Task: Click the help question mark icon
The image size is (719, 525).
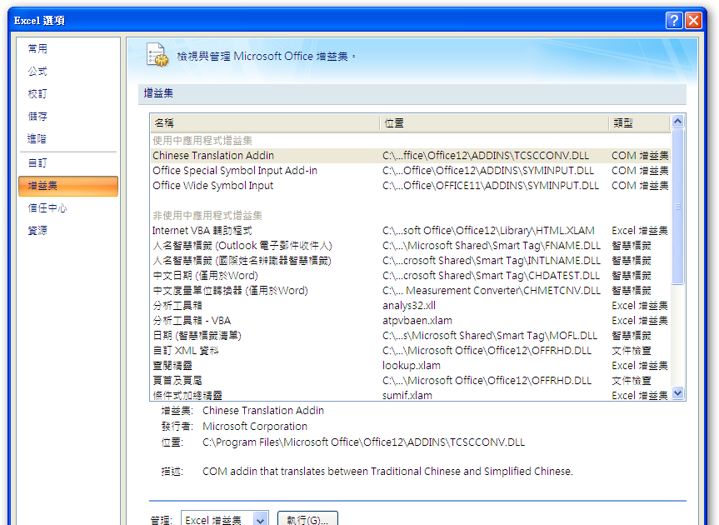Action: [674, 20]
